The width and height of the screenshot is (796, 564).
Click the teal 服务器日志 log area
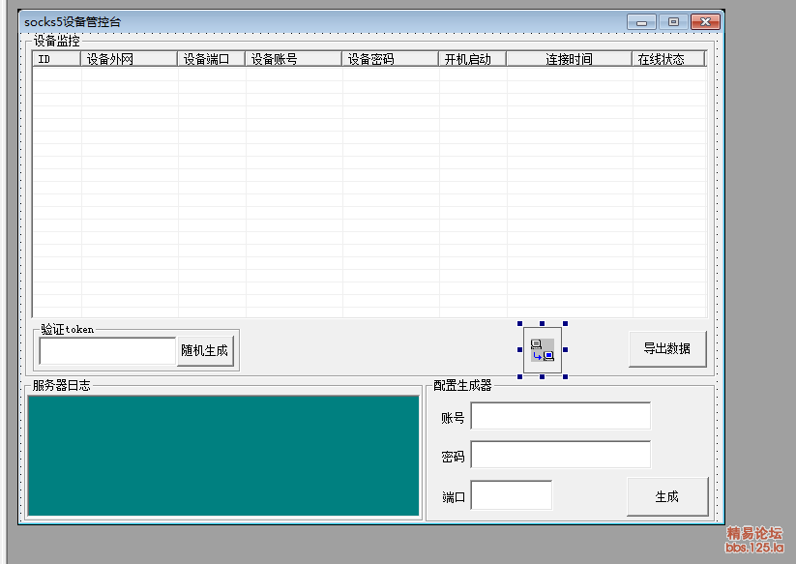(x=223, y=456)
